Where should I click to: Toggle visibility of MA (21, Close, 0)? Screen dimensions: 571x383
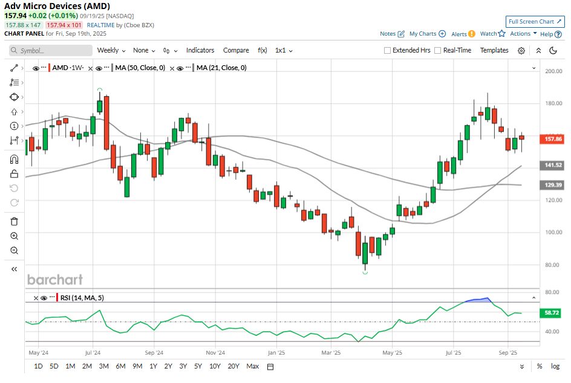180,68
